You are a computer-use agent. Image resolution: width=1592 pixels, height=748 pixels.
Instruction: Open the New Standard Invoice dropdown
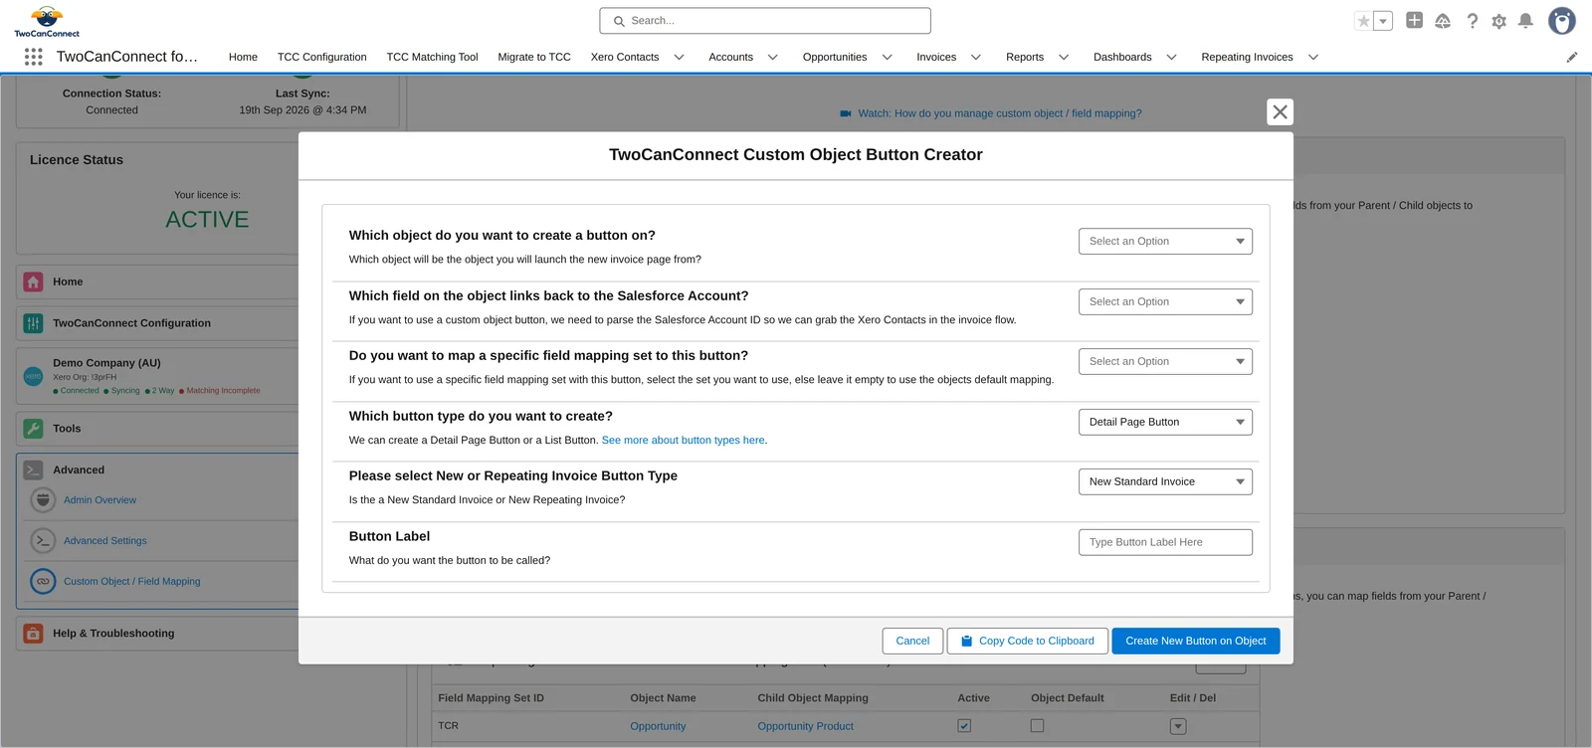pos(1165,482)
